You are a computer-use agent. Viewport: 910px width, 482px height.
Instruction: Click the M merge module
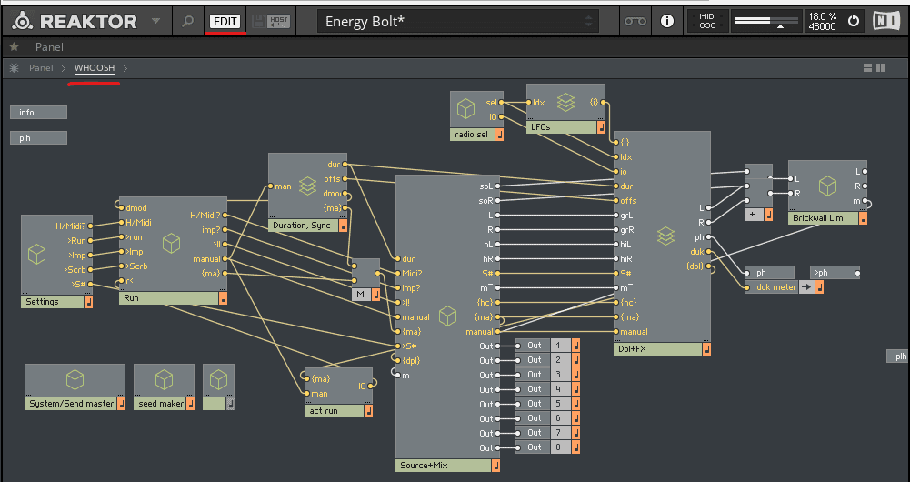coord(365,280)
